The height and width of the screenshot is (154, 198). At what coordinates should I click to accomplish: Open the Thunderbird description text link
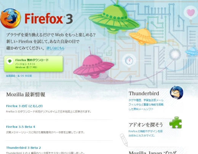click(146, 105)
